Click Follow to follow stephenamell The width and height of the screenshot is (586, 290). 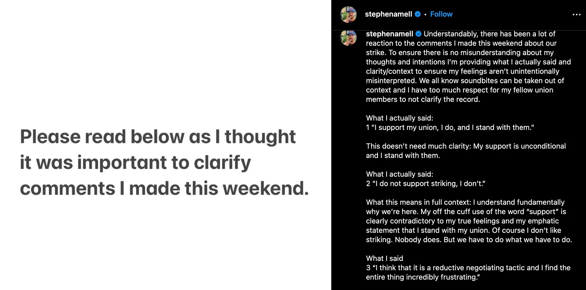(441, 14)
